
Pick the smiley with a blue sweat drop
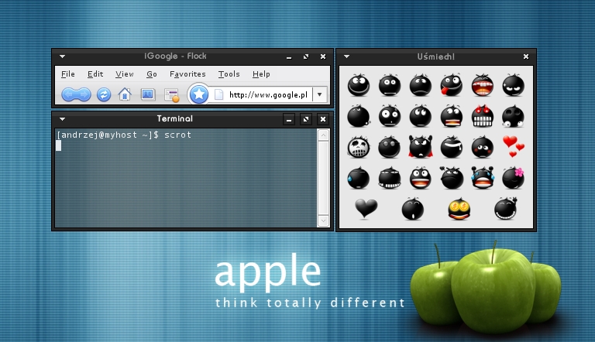[x=358, y=178]
